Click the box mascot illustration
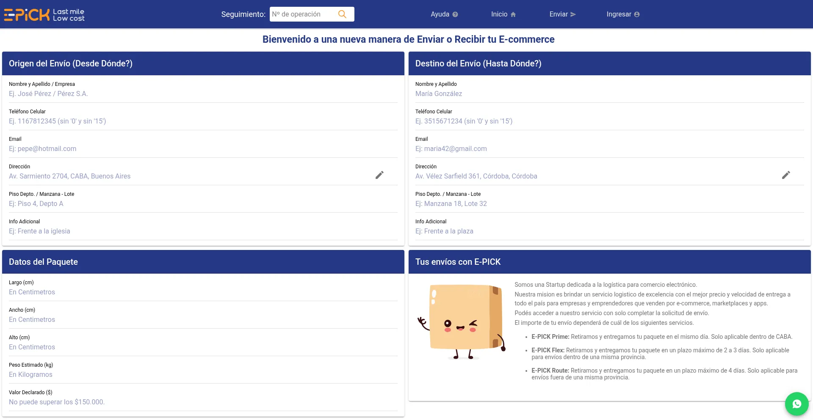Image resolution: width=813 pixels, height=420 pixels. (461, 322)
